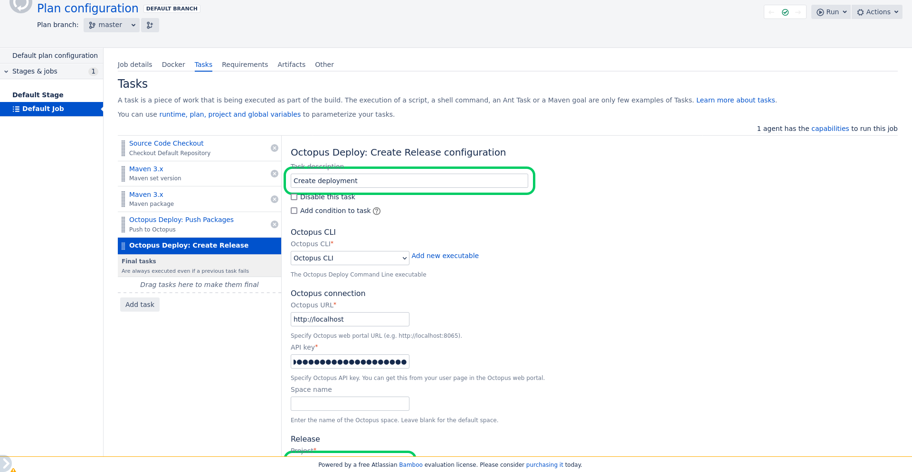Remove the Maven set version task
The height and width of the screenshot is (472, 912).
pos(275,174)
